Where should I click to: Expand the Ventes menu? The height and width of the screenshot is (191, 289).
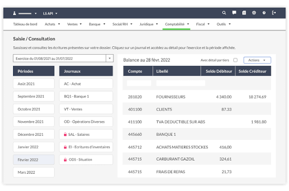[74, 24]
